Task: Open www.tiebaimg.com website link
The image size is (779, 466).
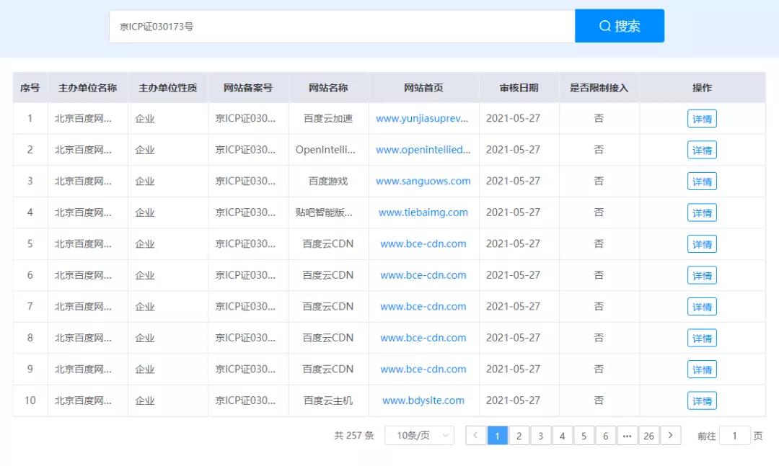Action: (423, 212)
